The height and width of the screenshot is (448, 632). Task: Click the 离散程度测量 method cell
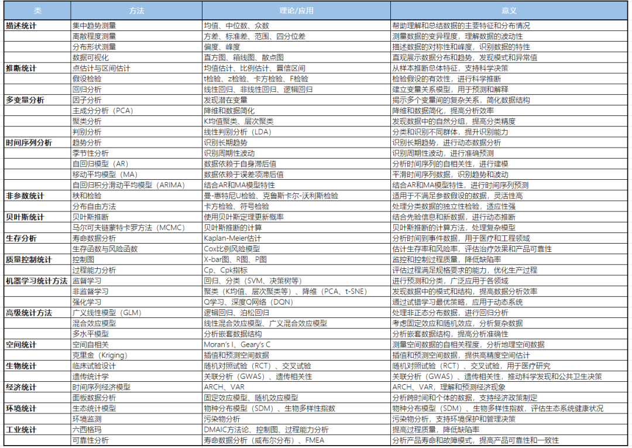136,36
